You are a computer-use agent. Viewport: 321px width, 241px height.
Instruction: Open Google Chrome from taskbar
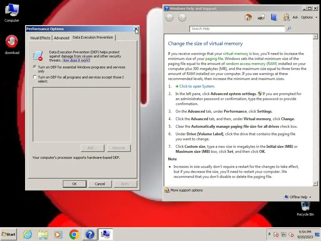74,234
